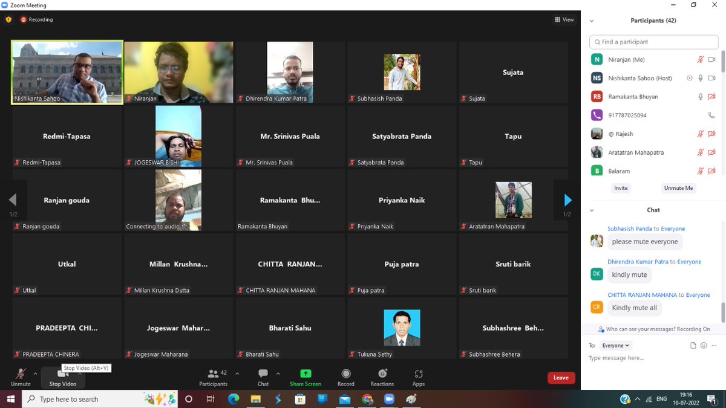This screenshot has width=726, height=408.
Task: Collapse the Chat panel chevron
Action: coord(592,210)
